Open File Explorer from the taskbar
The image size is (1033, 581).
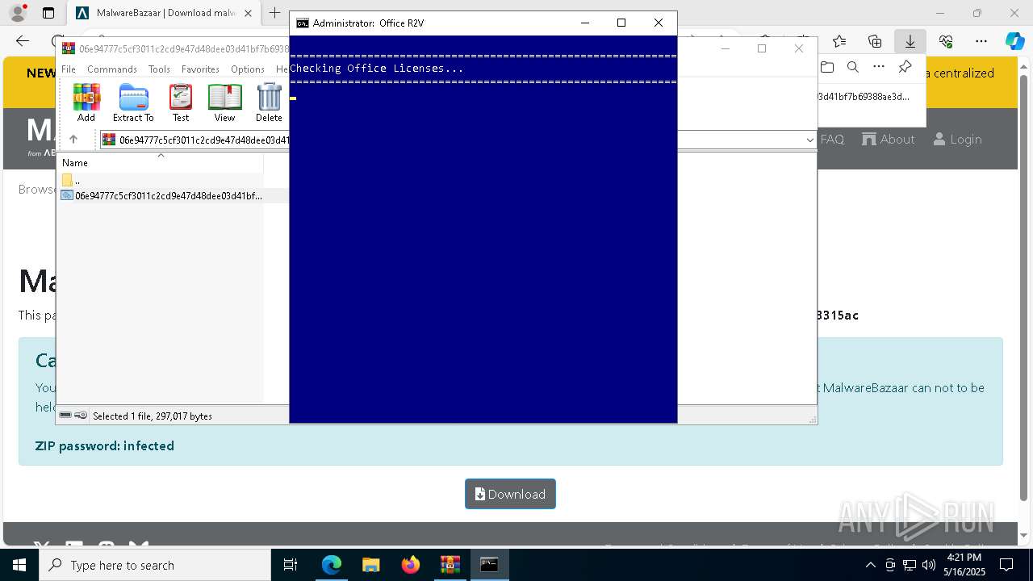[x=370, y=565]
